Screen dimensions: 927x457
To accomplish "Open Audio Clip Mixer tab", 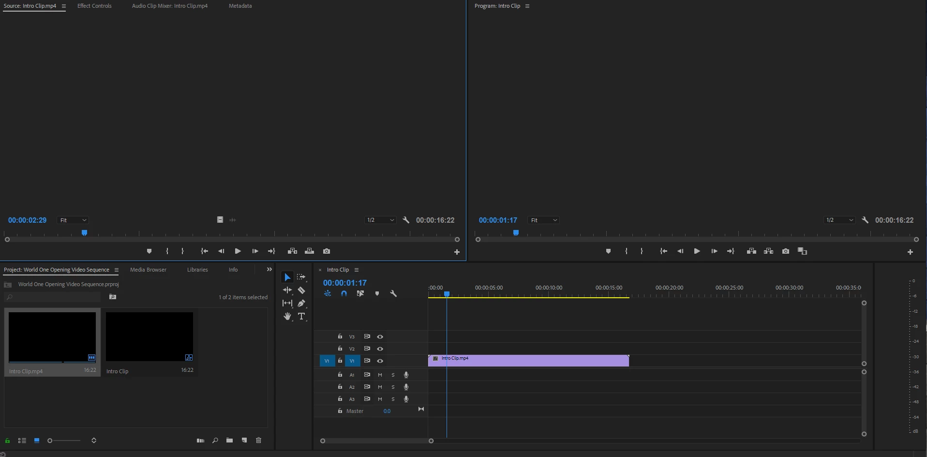I will (170, 6).
